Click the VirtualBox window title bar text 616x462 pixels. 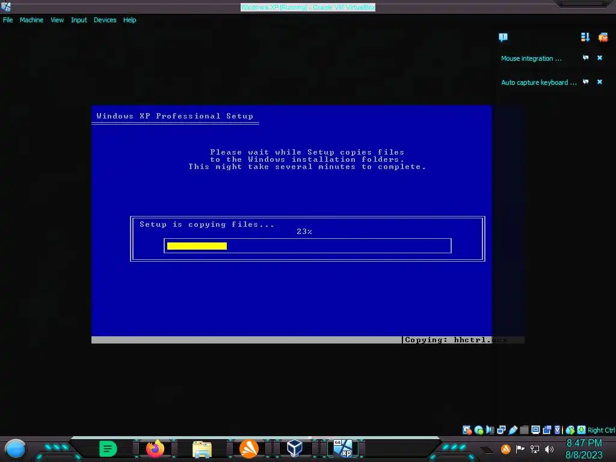coord(308,7)
